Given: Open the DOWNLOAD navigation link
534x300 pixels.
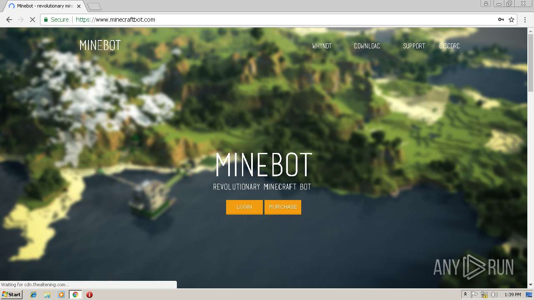Looking at the screenshot, I should pyautogui.click(x=367, y=46).
